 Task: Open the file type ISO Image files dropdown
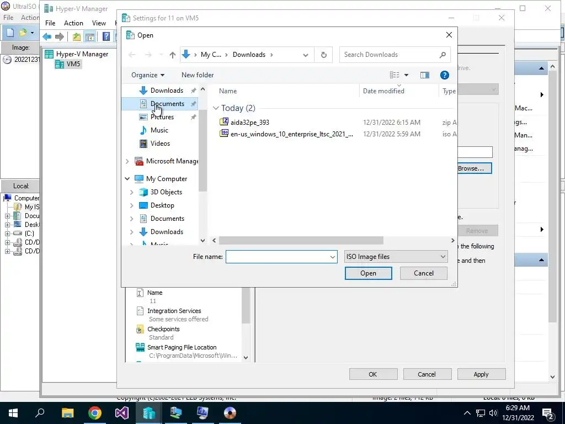(396, 257)
